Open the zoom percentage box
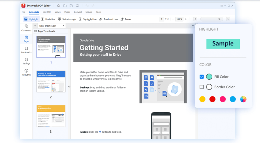 coord(179,19)
